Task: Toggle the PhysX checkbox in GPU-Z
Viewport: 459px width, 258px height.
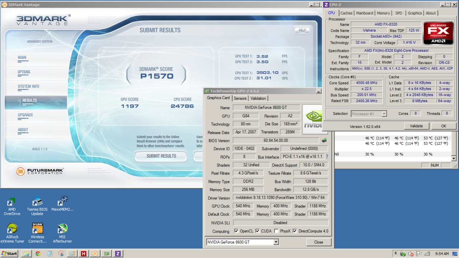Action: (276, 231)
